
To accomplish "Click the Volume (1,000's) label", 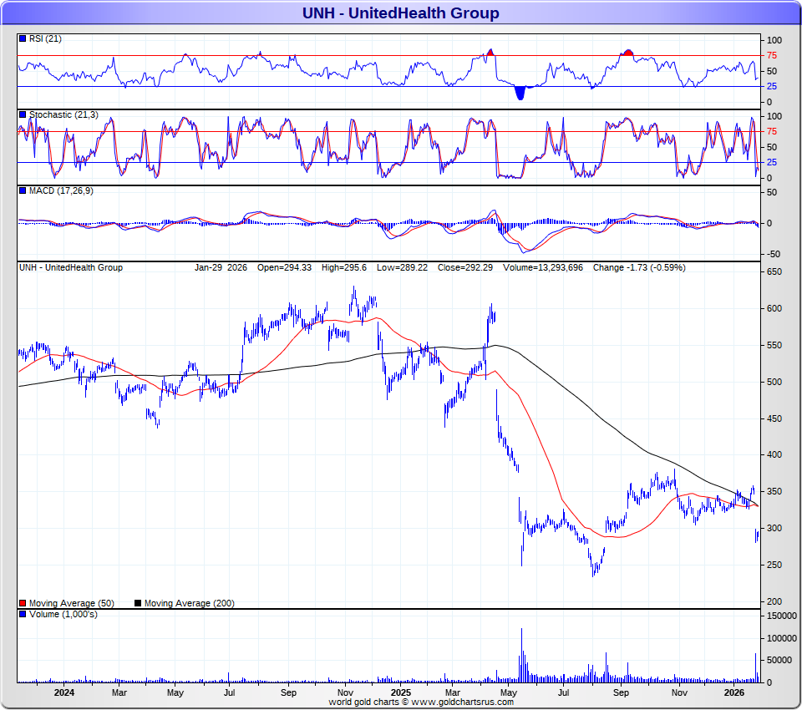I will click(63, 614).
